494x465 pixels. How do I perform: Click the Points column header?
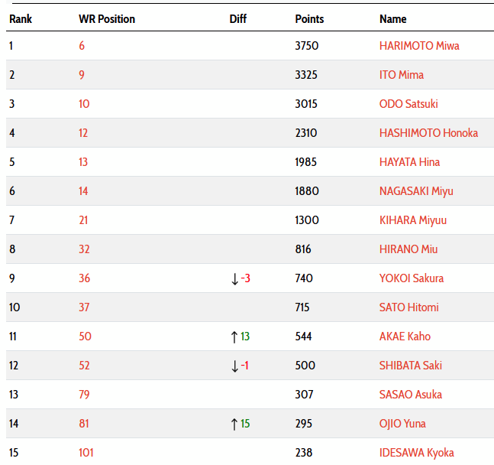[x=309, y=19]
